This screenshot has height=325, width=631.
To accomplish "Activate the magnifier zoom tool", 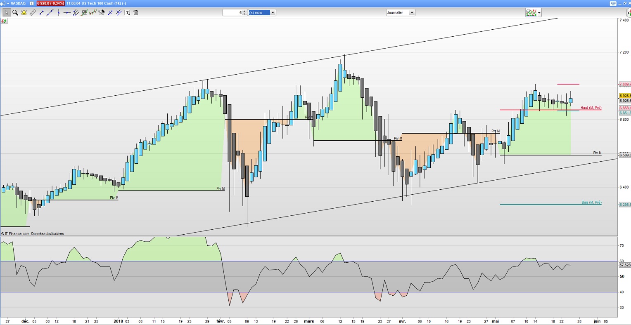I will point(15,12).
